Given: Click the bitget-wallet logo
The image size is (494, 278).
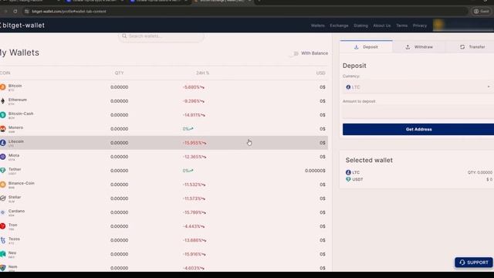Looking at the screenshot, I should [x=22, y=25].
